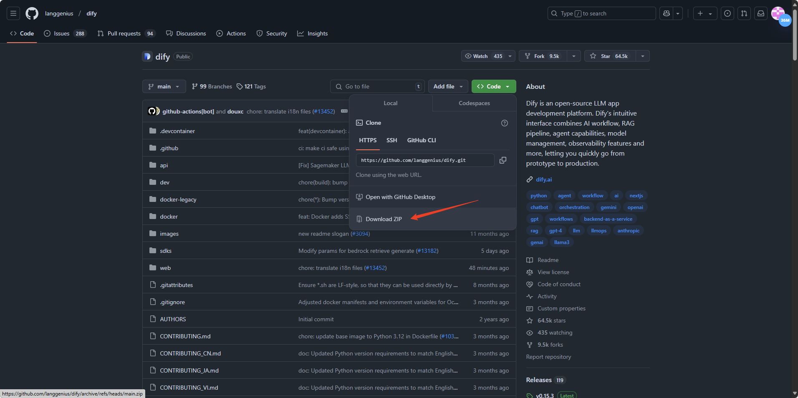Open the Add file dropdown
Image resolution: width=798 pixels, height=398 pixels.
(448, 86)
